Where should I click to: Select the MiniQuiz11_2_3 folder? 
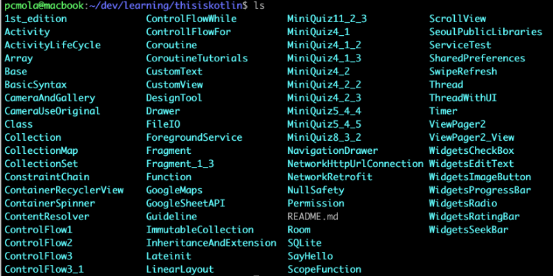click(x=327, y=19)
